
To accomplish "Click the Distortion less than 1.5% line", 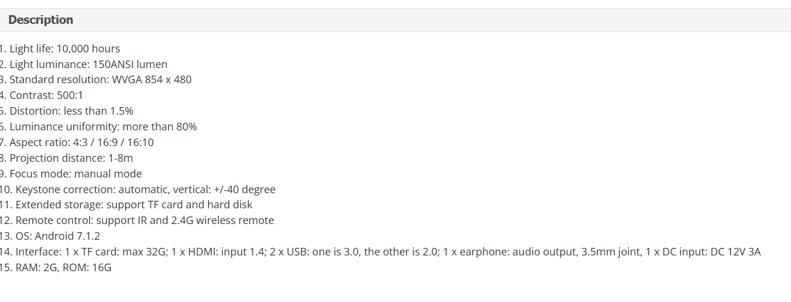I will click(66, 111).
